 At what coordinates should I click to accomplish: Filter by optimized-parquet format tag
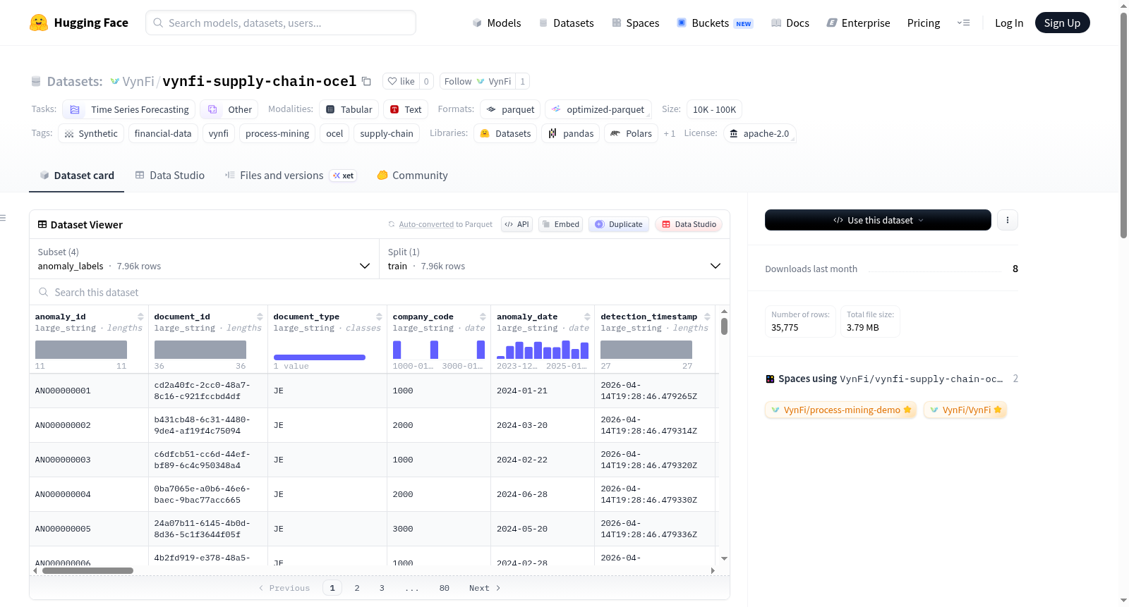coord(598,109)
